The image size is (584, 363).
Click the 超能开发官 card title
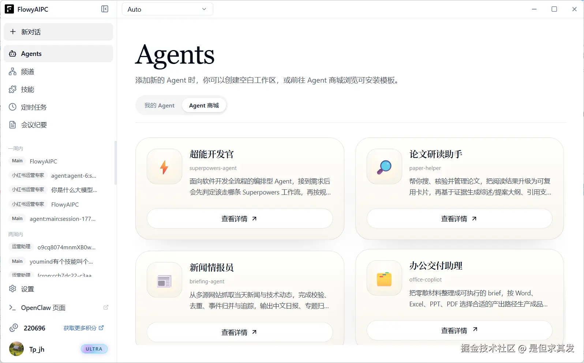pyautogui.click(x=211, y=154)
